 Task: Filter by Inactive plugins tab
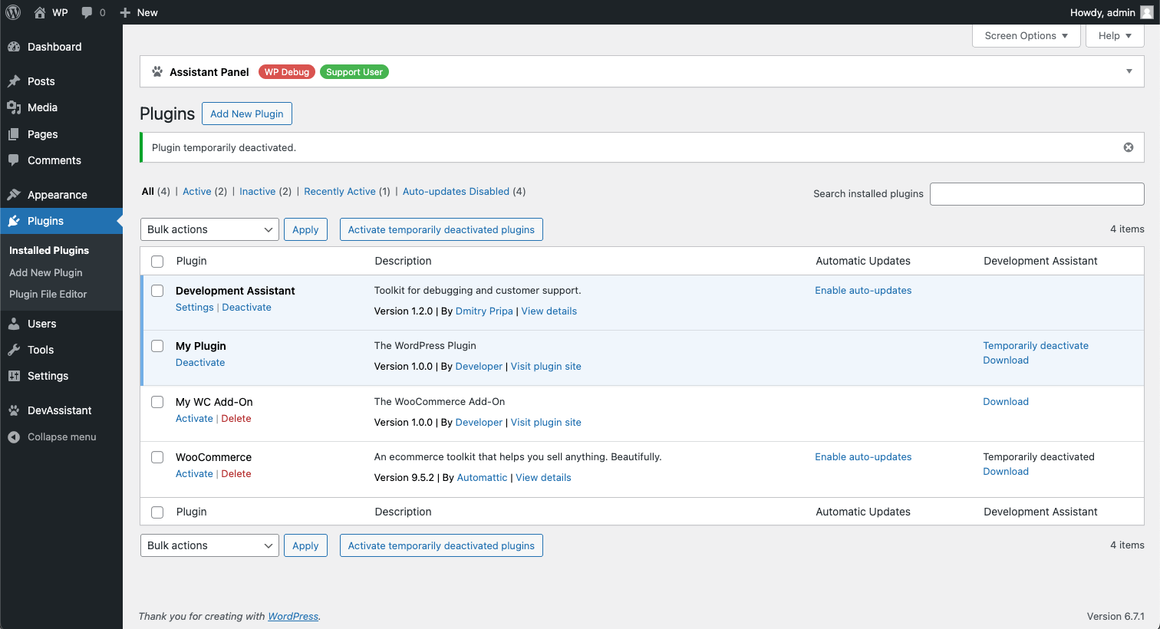click(x=257, y=191)
